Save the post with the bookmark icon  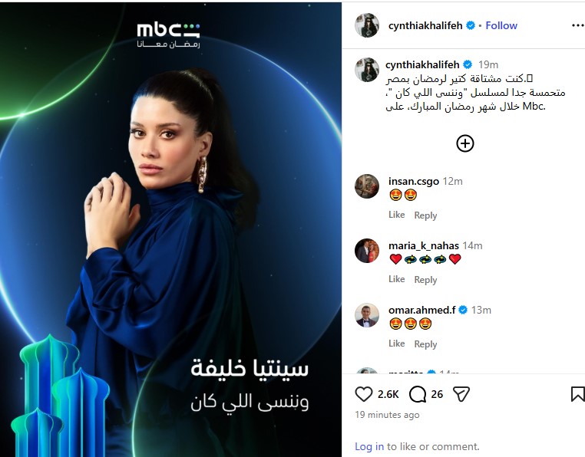577,394
